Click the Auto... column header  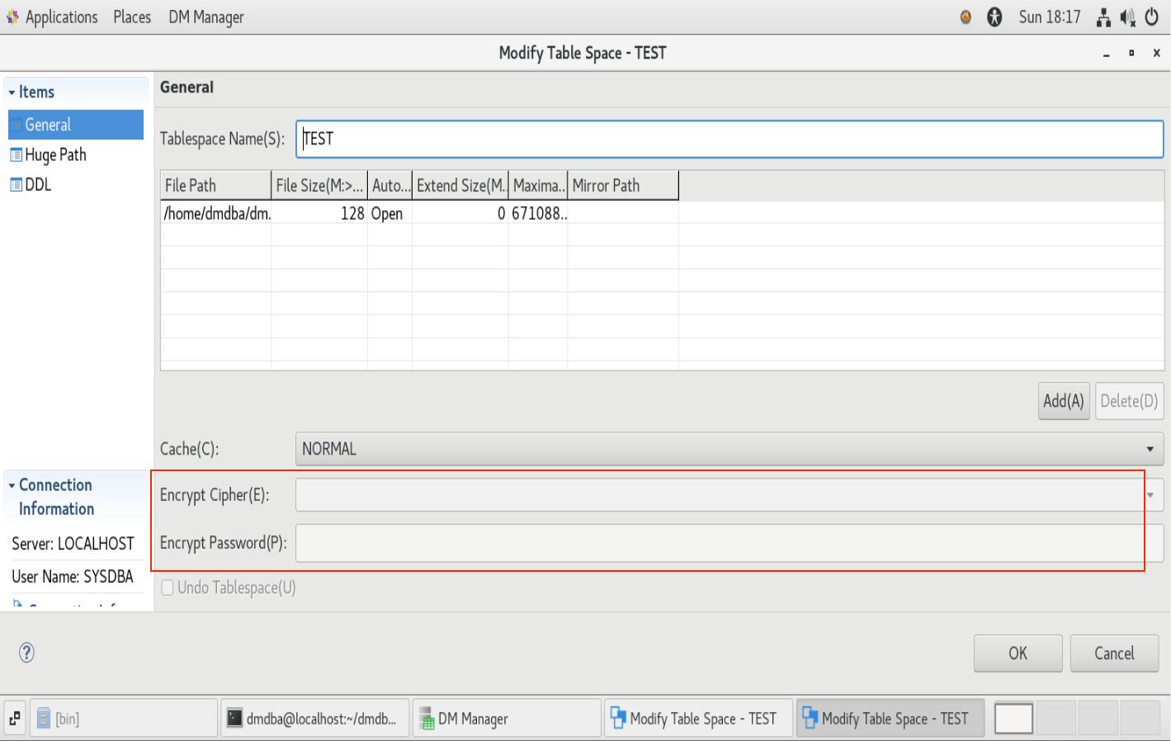tap(390, 186)
